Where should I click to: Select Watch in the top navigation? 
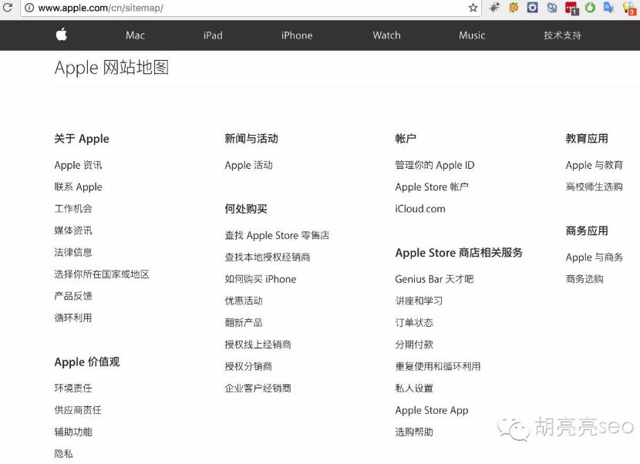click(386, 35)
